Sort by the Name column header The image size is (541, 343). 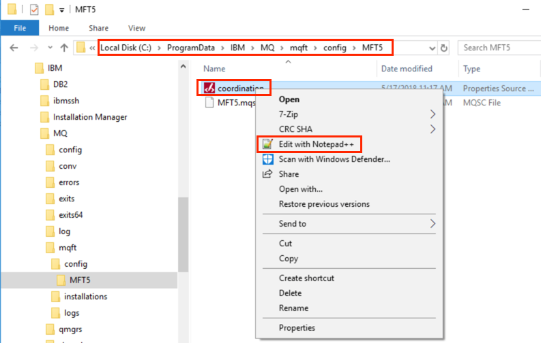click(214, 69)
